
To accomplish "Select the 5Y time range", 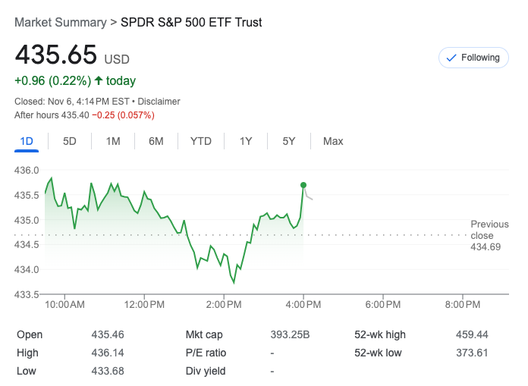I will click(x=289, y=141).
